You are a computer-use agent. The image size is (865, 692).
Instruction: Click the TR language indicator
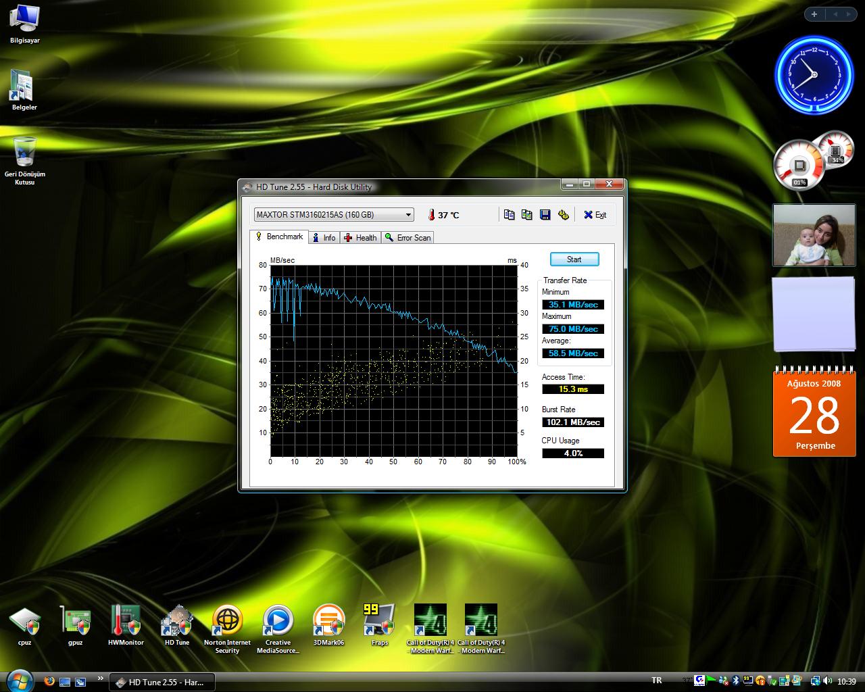(x=657, y=681)
